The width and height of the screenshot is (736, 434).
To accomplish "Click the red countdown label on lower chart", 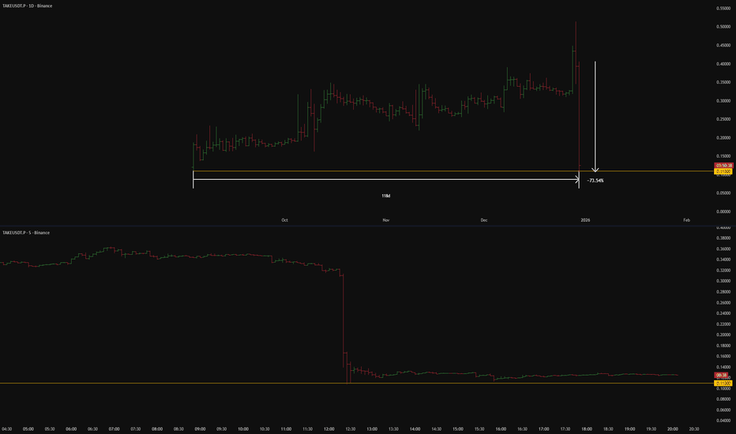I will pyautogui.click(x=722, y=376).
